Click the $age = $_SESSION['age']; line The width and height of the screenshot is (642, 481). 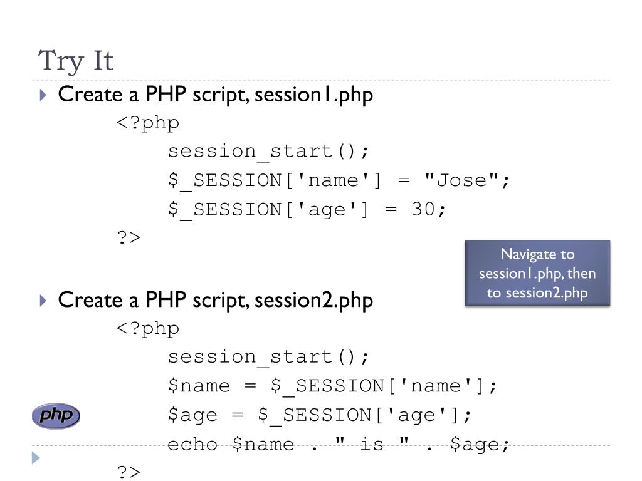[x=320, y=415]
